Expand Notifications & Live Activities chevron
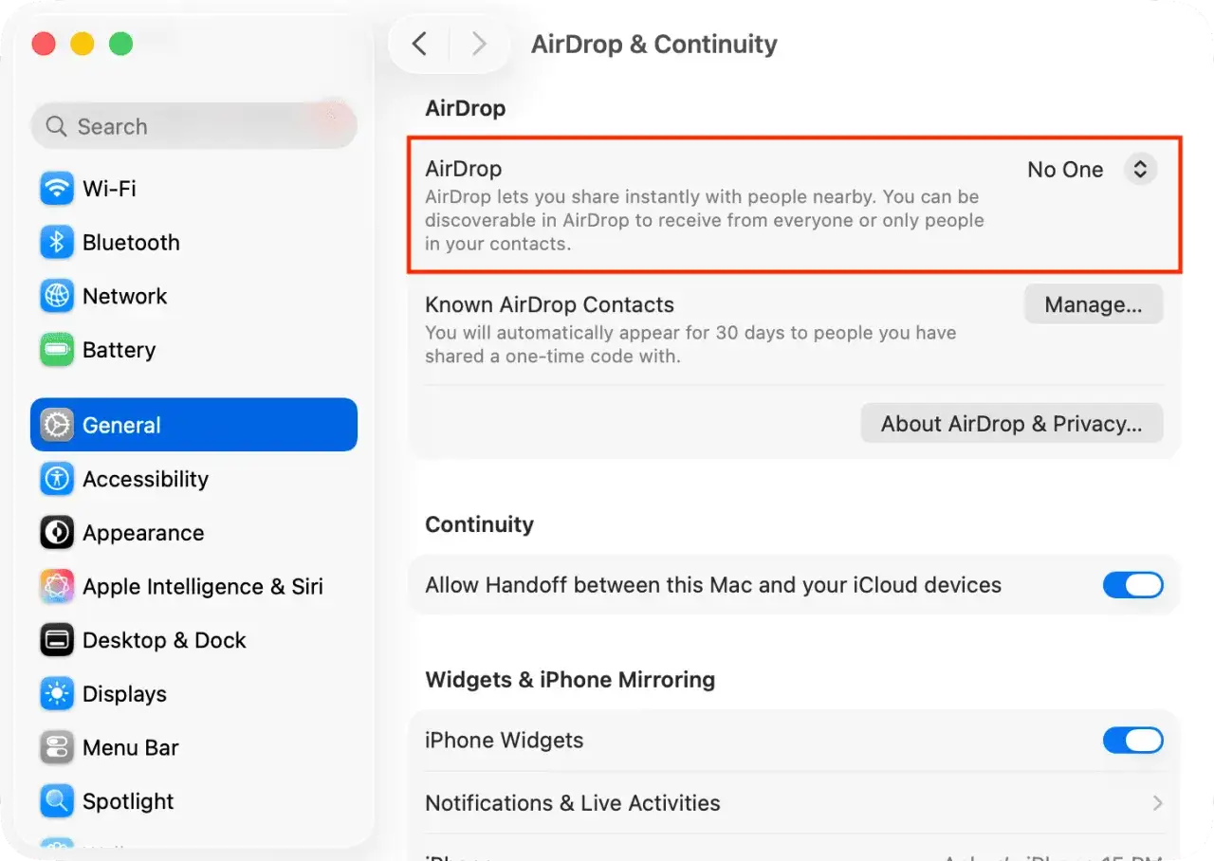The width and height of the screenshot is (1214, 861). 1157,803
